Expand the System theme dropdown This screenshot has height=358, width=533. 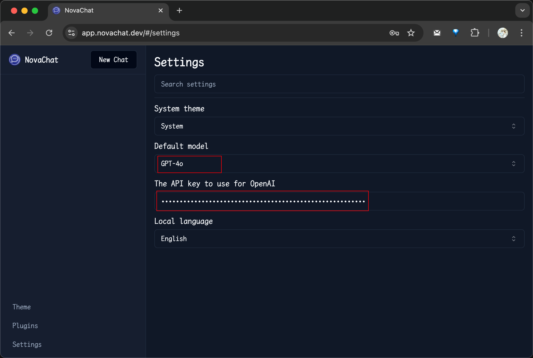[x=339, y=126]
